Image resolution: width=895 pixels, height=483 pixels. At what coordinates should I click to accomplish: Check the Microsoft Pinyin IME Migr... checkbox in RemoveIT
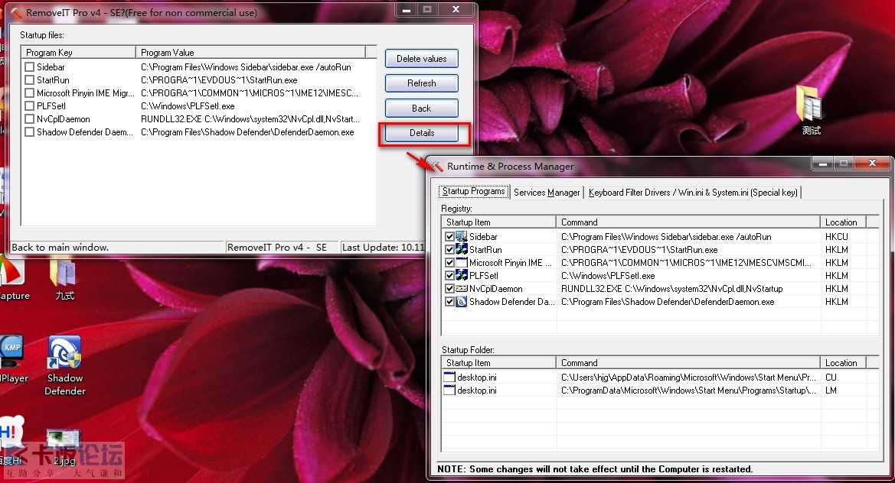[x=30, y=92]
